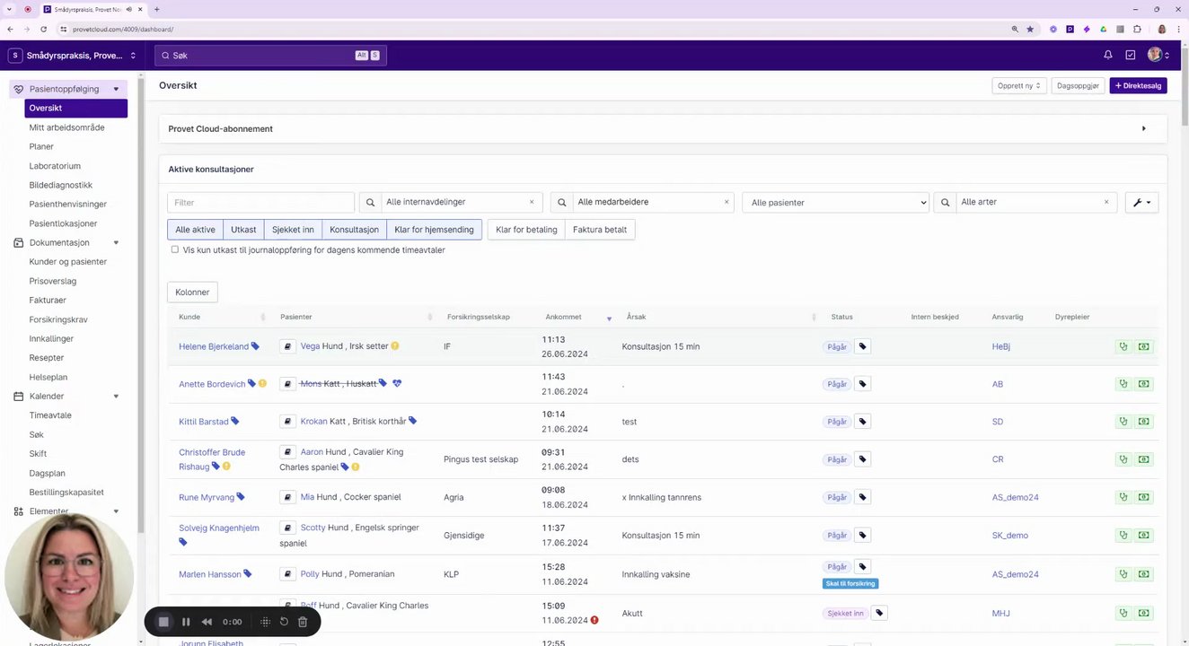Open the Alle pasienter dropdown
Viewport: 1189px width, 646px height.
click(x=835, y=203)
